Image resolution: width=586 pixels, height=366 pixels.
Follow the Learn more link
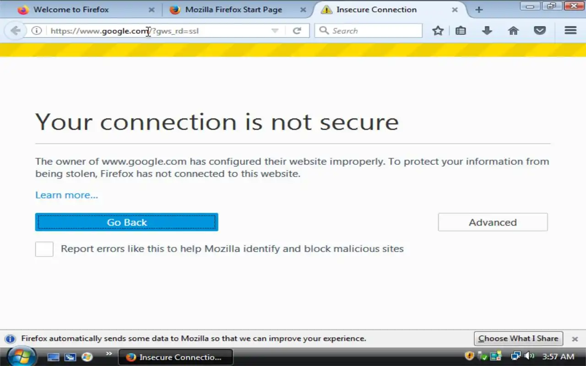66,195
